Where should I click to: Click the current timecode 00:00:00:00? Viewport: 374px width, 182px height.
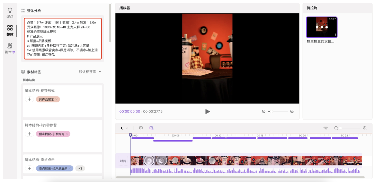coord(130,111)
